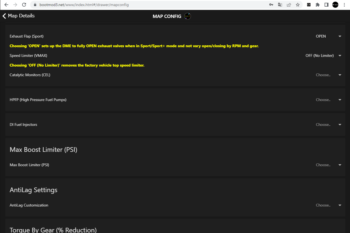350x233 pixels.
Task: Go back to Map Details
Action: pos(19,16)
